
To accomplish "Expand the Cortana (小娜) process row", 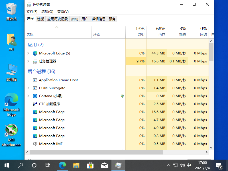I will click(28, 96).
